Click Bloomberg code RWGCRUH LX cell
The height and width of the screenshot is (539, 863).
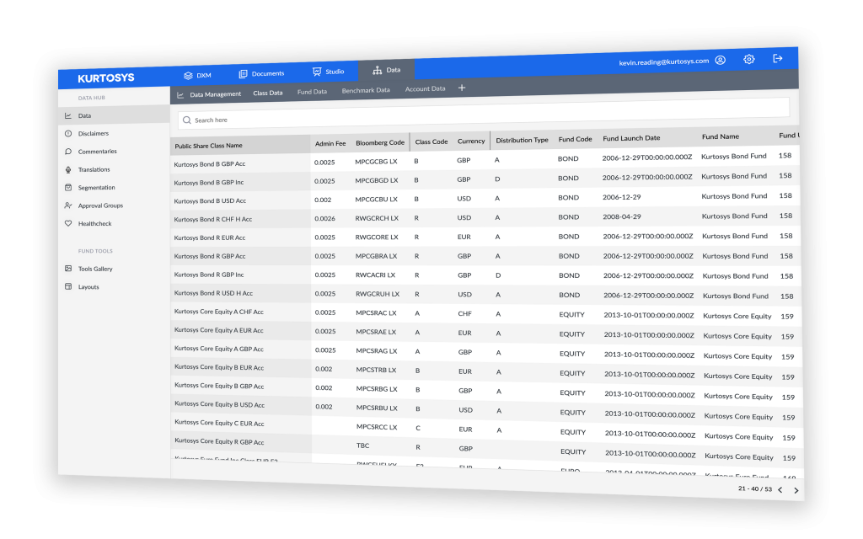377,294
